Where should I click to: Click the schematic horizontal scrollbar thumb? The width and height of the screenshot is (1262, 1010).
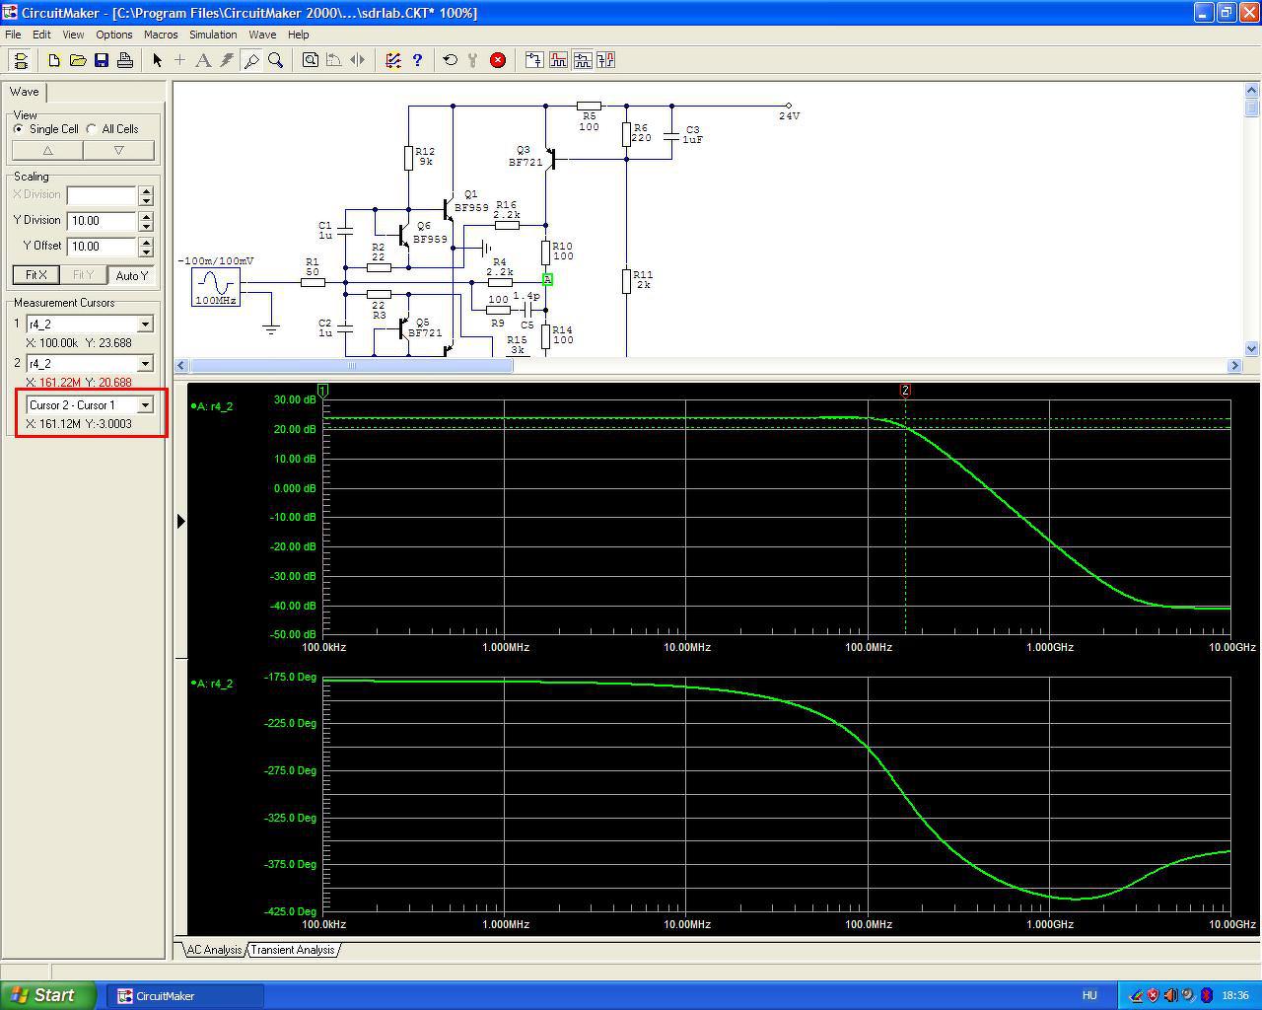(350, 366)
